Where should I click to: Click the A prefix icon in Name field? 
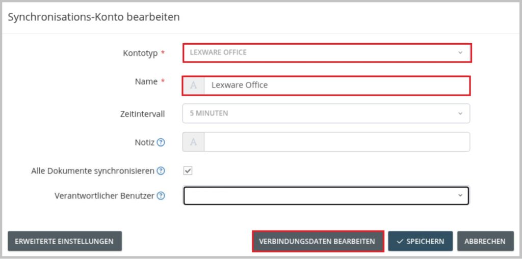pyautogui.click(x=193, y=85)
